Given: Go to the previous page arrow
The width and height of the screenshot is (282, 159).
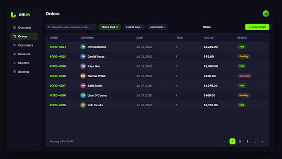Looking at the screenshot, I should tap(225, 142).
